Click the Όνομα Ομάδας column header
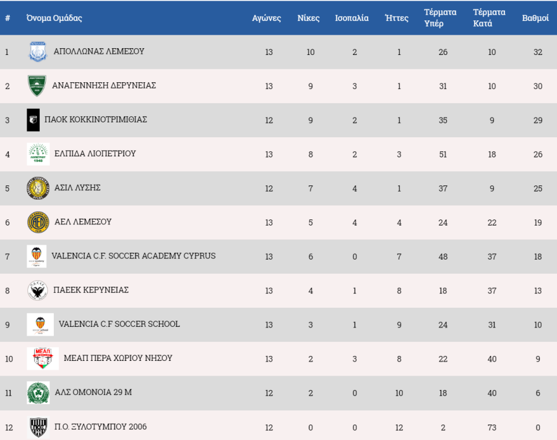 click(x=54, y=18)
